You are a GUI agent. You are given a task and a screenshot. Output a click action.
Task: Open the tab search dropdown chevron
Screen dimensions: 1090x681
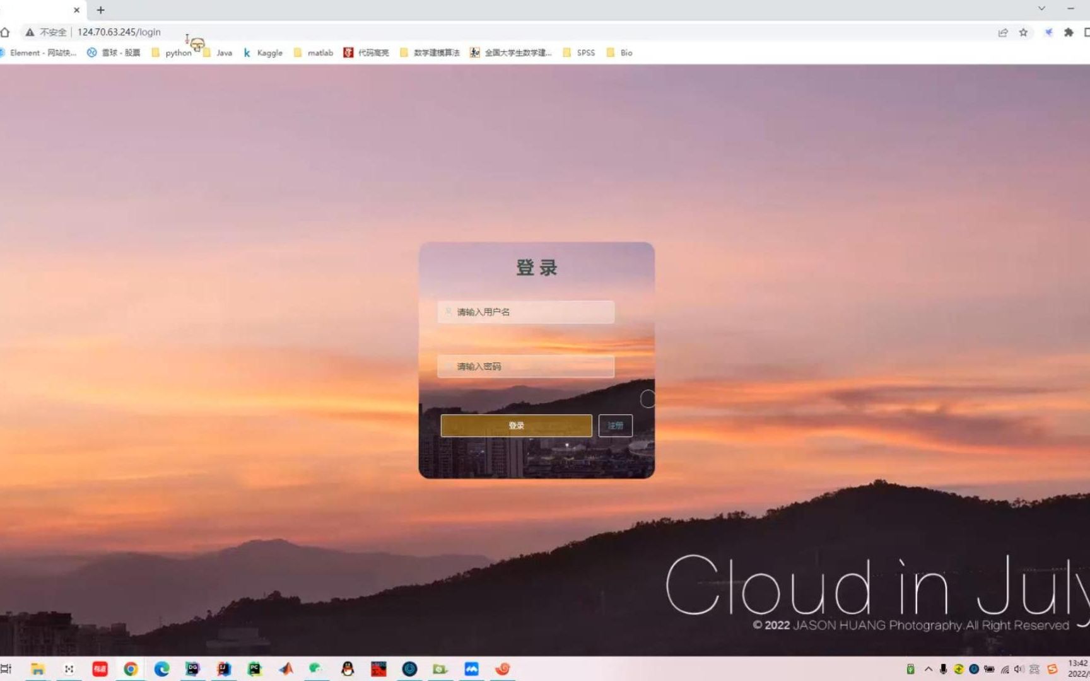1041,8
